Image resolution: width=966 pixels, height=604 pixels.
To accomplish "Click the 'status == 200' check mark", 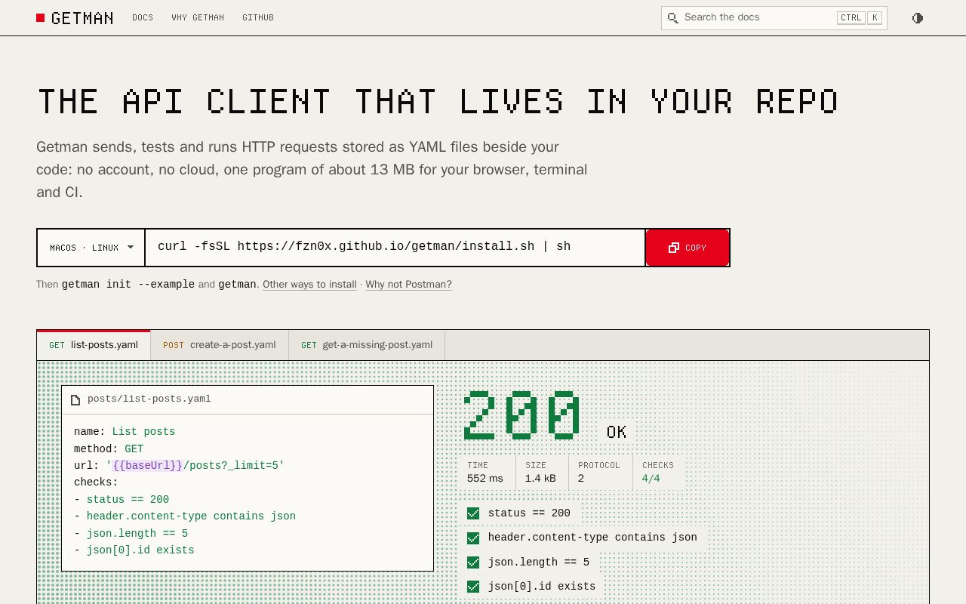I will 473,513.
